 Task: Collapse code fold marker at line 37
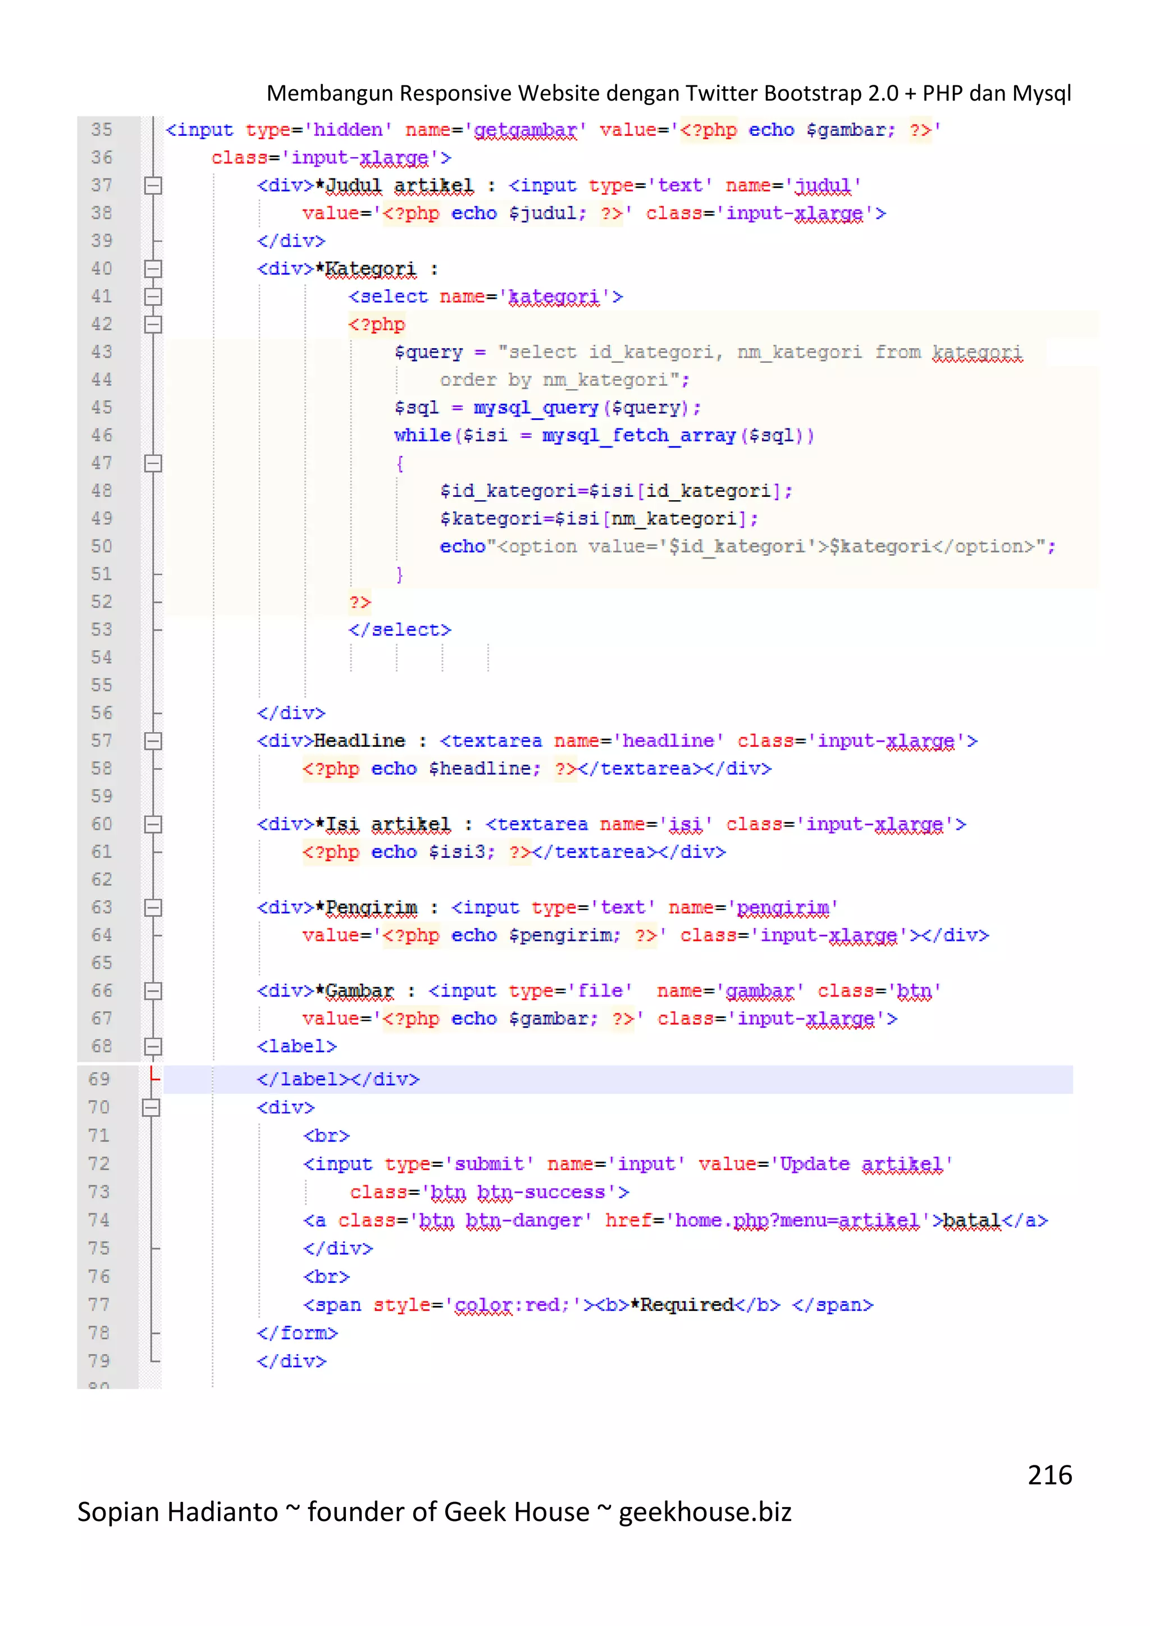tap(153, 185)
